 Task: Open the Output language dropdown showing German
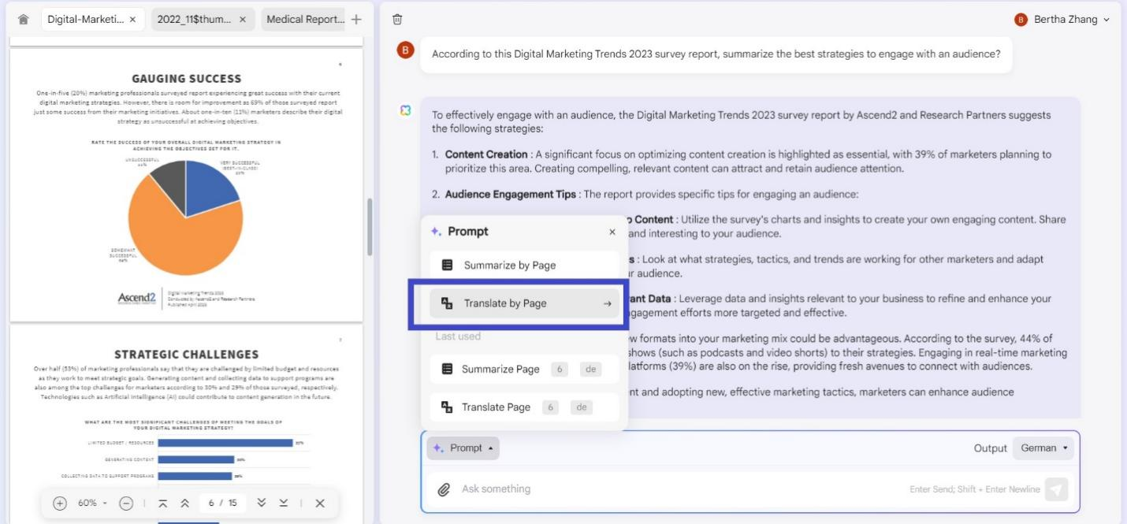pyautogui.click(x=1042, y=448)
